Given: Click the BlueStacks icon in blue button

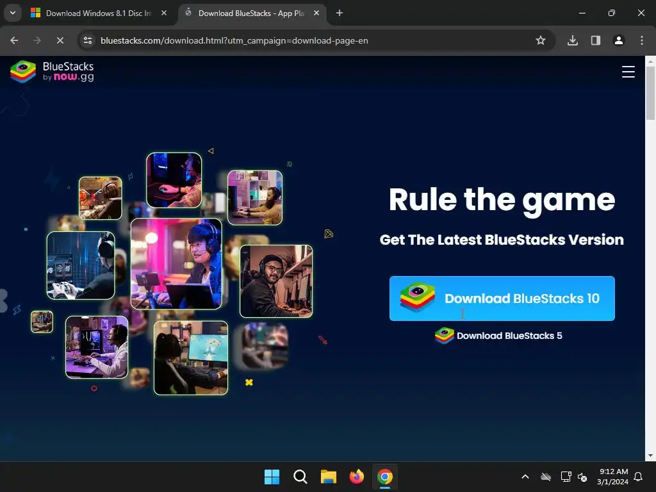Looking at the screenshot, I should (x=417, y=297).
